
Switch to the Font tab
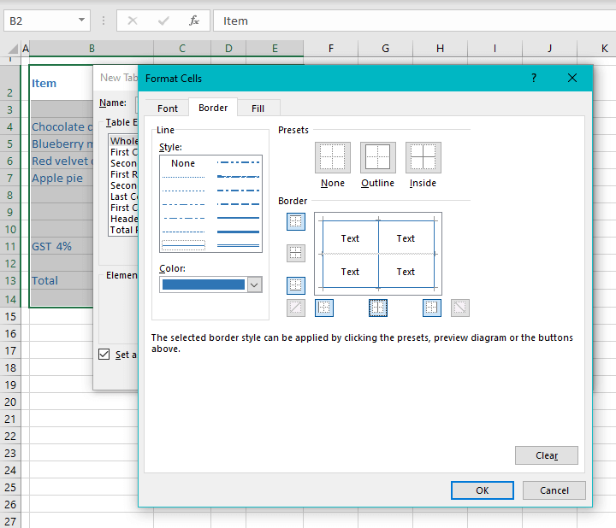168,109
